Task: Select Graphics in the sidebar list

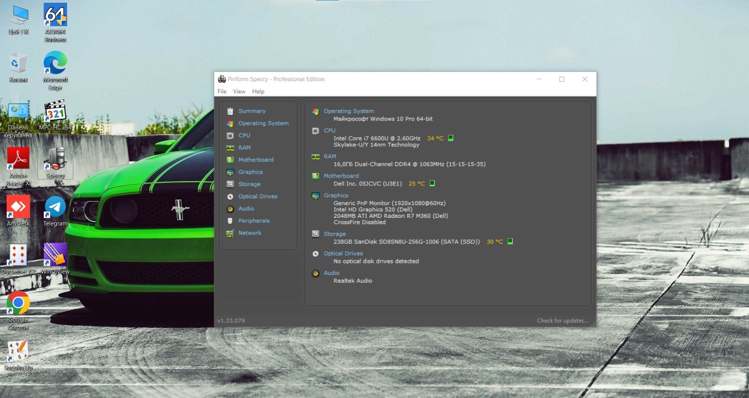Action: pyautogui.click(x=250, y=172)
